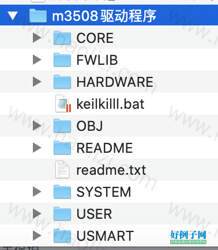
Task: Select the USMART name text
Action: 105,236
